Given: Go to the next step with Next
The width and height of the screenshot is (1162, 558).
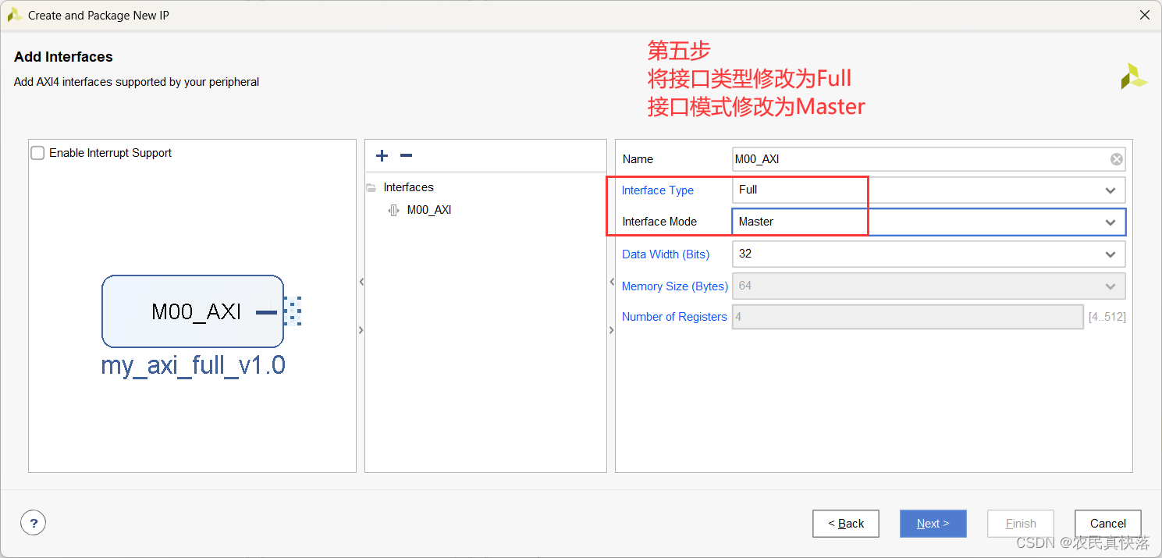Looking at the screenshot, I should (933, 524).
